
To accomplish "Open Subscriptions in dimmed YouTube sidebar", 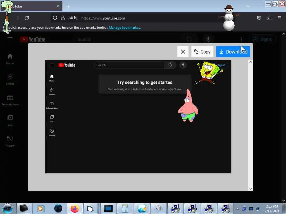I will point(10,100).
